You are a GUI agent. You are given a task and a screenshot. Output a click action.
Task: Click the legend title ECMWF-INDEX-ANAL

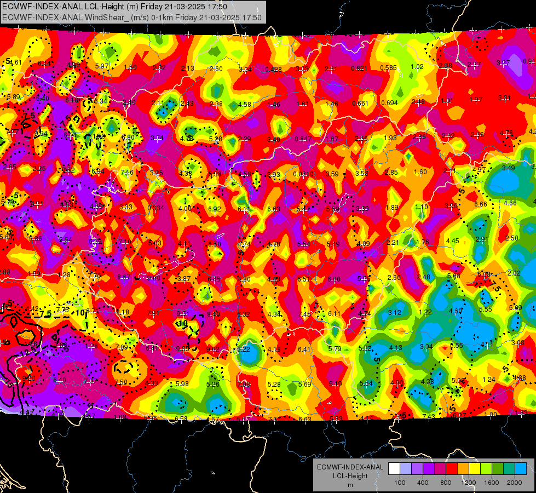point(350,467)
